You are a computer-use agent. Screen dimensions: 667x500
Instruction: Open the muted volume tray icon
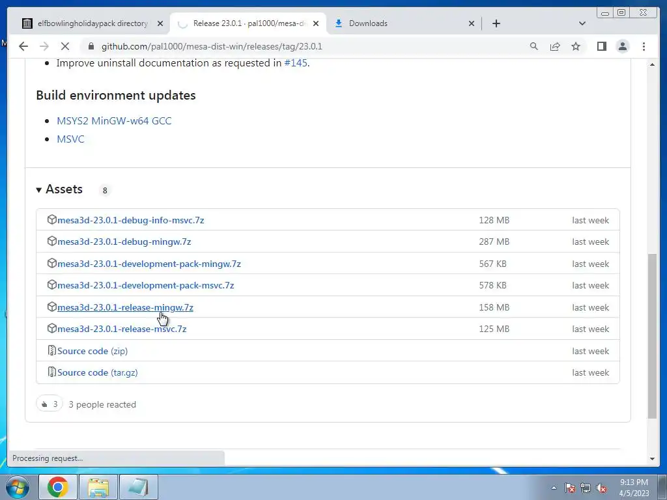pos(601,488)
